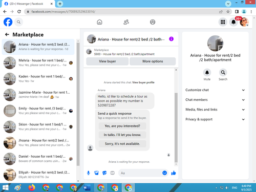Open the emoji picker in the message box
Viewport: 256px width, 192px height.
pyautogui.click(x=164, y=173)
